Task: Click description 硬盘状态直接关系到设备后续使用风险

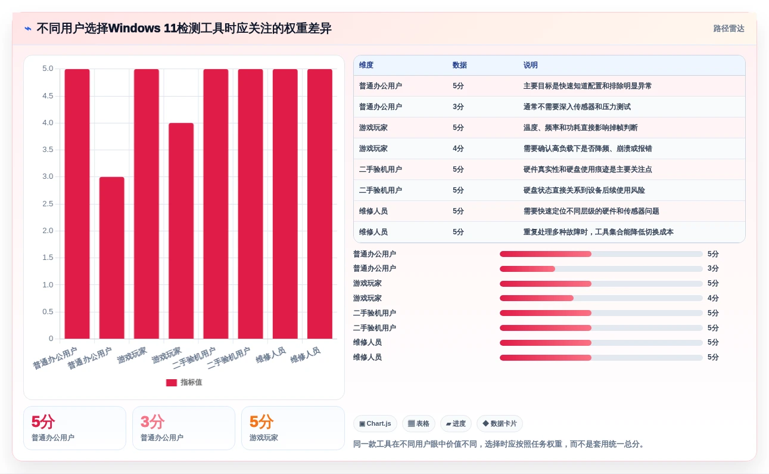Action: (584, 190)
